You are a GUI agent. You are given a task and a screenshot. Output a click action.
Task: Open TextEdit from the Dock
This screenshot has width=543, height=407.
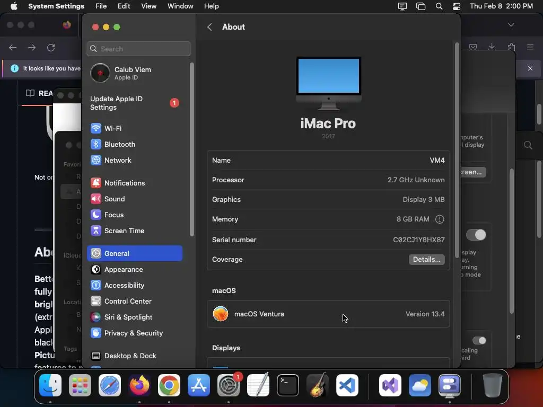(258, 385)
